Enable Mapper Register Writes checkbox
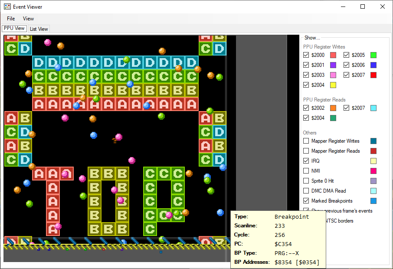The height and width of the screenshot is (269, 393). [x=306, y=141]
